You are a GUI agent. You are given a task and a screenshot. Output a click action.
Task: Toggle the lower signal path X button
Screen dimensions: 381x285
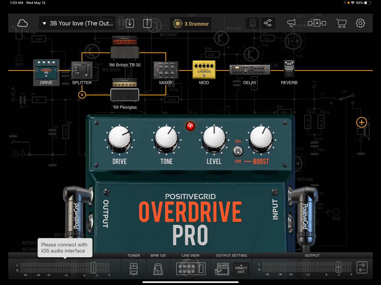(x=82, y=95)
